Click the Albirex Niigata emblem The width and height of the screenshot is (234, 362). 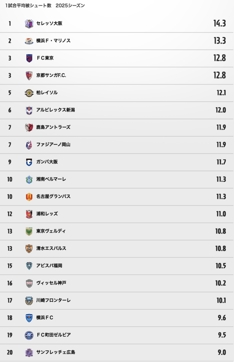tap(29, 110)
